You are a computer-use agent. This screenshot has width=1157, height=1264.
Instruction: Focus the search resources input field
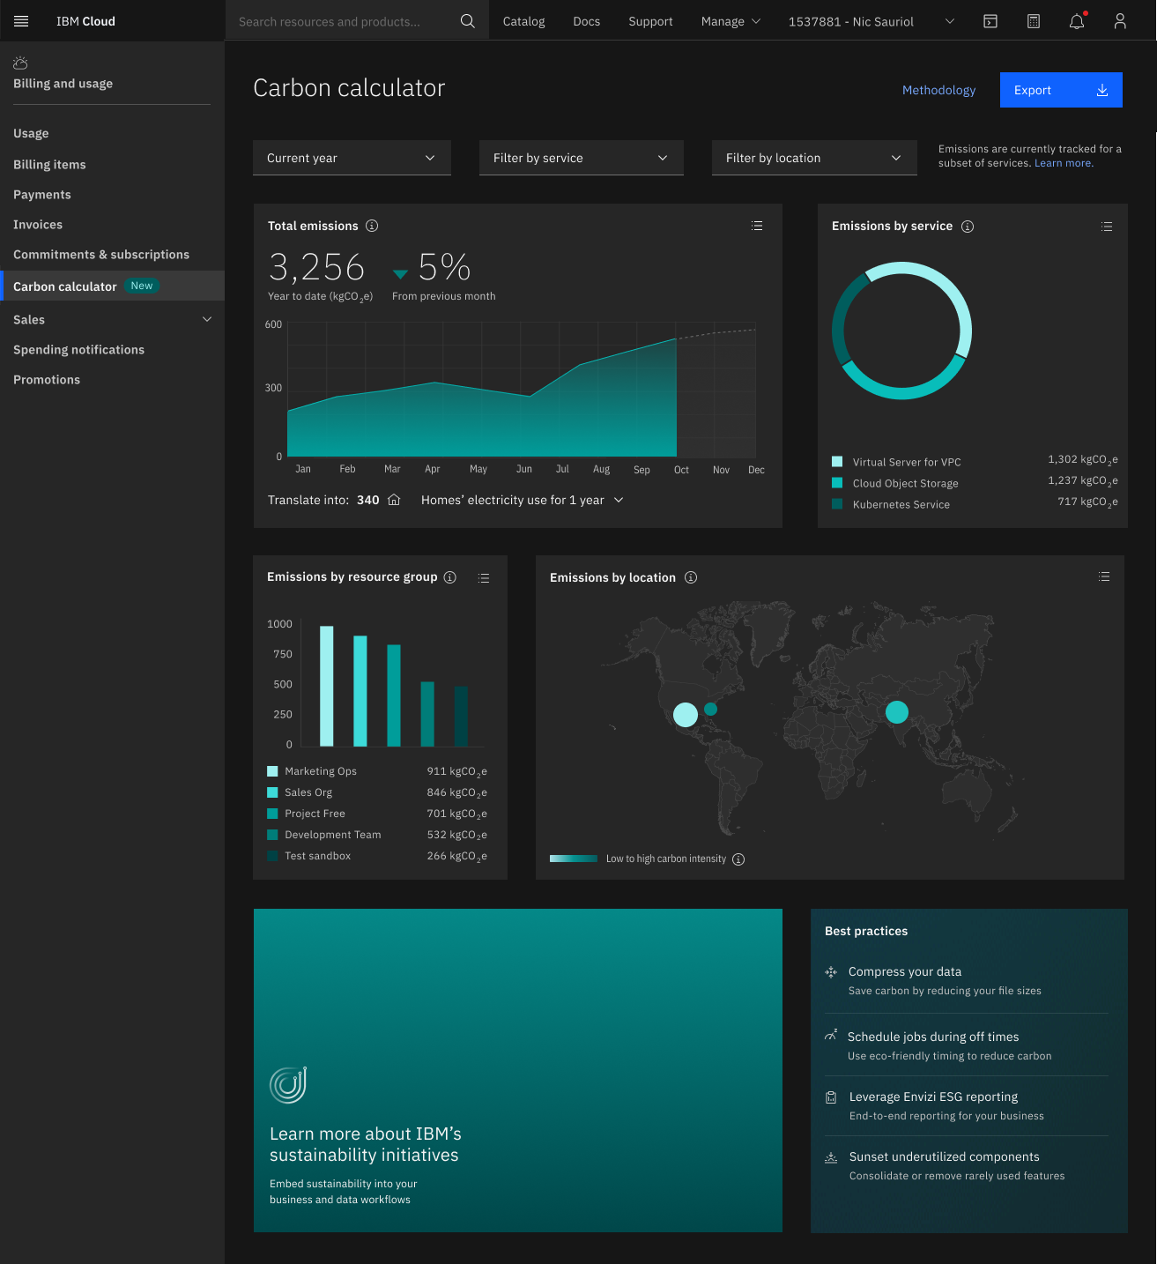pyautogui.click(x=344, y=21)
